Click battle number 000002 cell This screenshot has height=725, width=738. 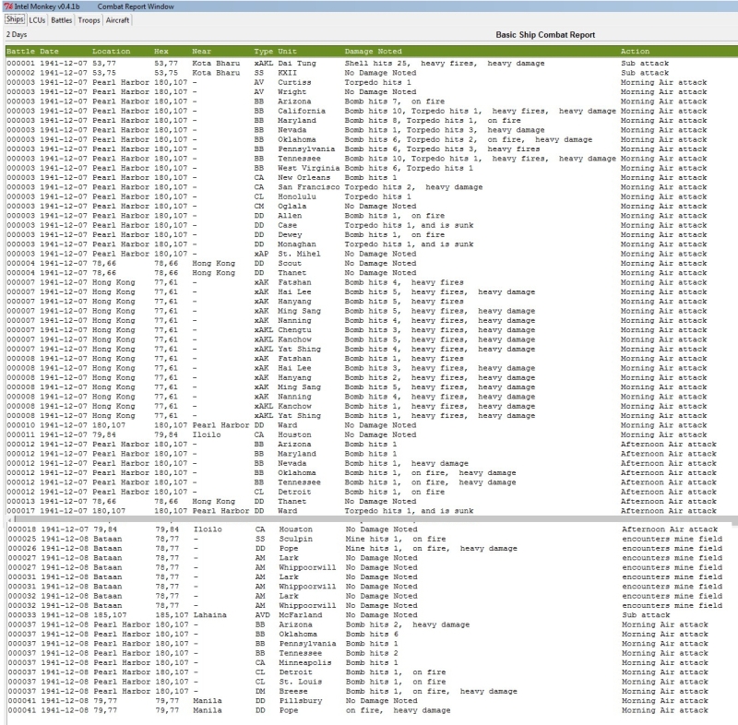(20, 73)
